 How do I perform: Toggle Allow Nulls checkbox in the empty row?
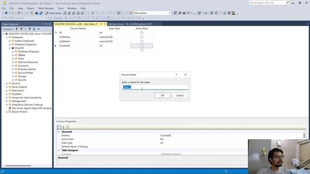point(142,50)
